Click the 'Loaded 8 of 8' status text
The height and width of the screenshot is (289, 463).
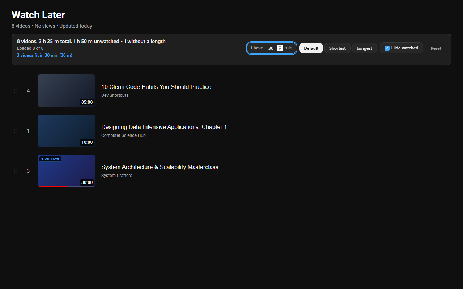(x=30, y=48)
